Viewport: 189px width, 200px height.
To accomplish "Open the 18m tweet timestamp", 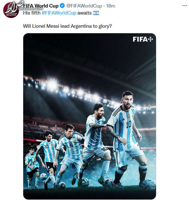I will coord(111,6).
